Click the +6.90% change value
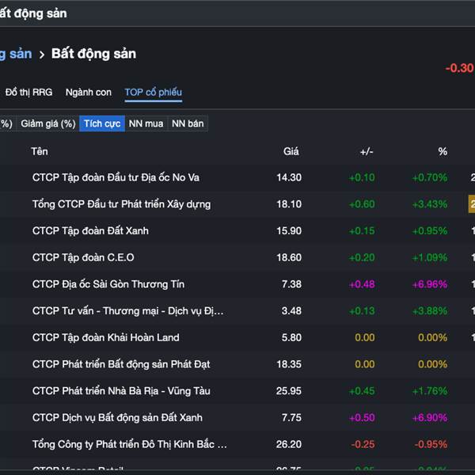The height and width of the screenshot is (475, 475). tap(430, 417)
